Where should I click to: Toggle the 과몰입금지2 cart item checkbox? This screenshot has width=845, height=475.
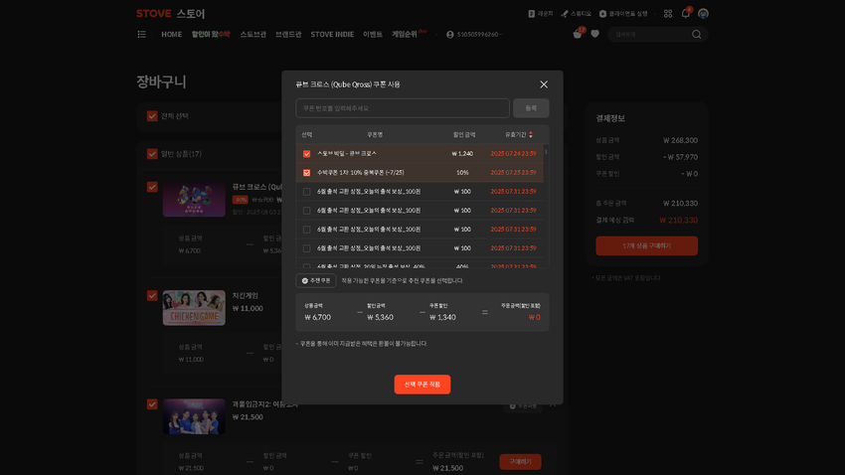click(x=152, y=404)
